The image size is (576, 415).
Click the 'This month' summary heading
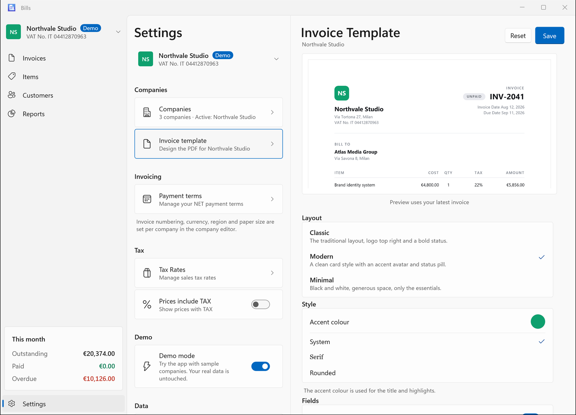28,339
